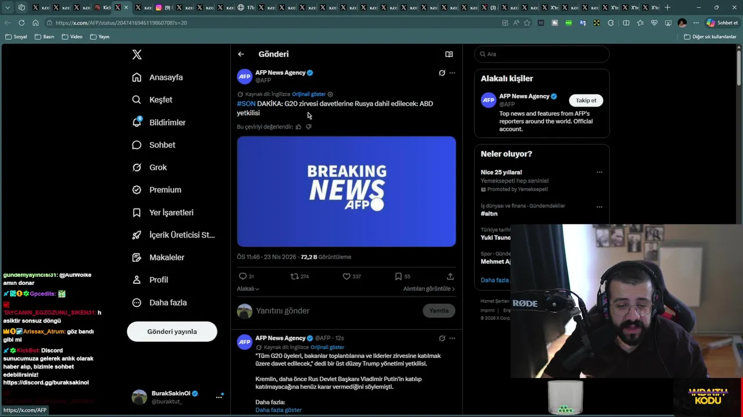Click Orijinali göster on main post

(x=309, y=94)
